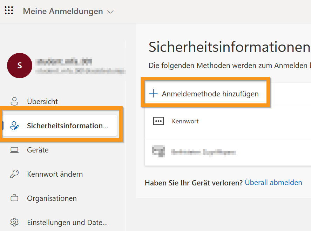This screenshot has width=311, height=231.
Task: Select Sicherheitsinformationen in the sidebar
Action: [x=67, y=126]
